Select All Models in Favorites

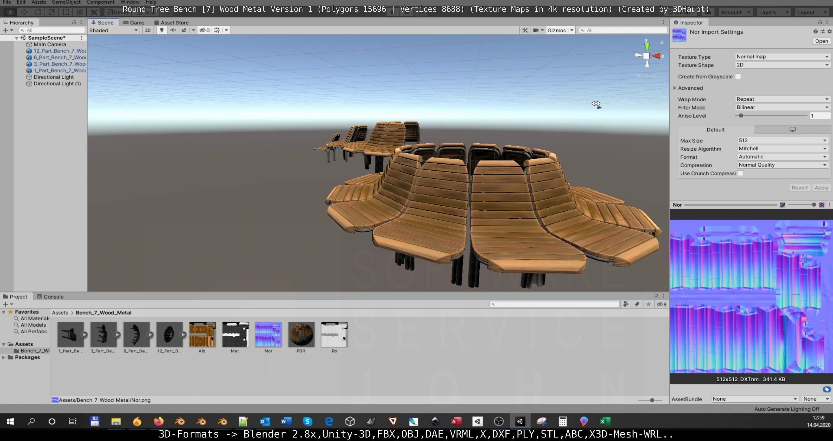pos(33,325)
